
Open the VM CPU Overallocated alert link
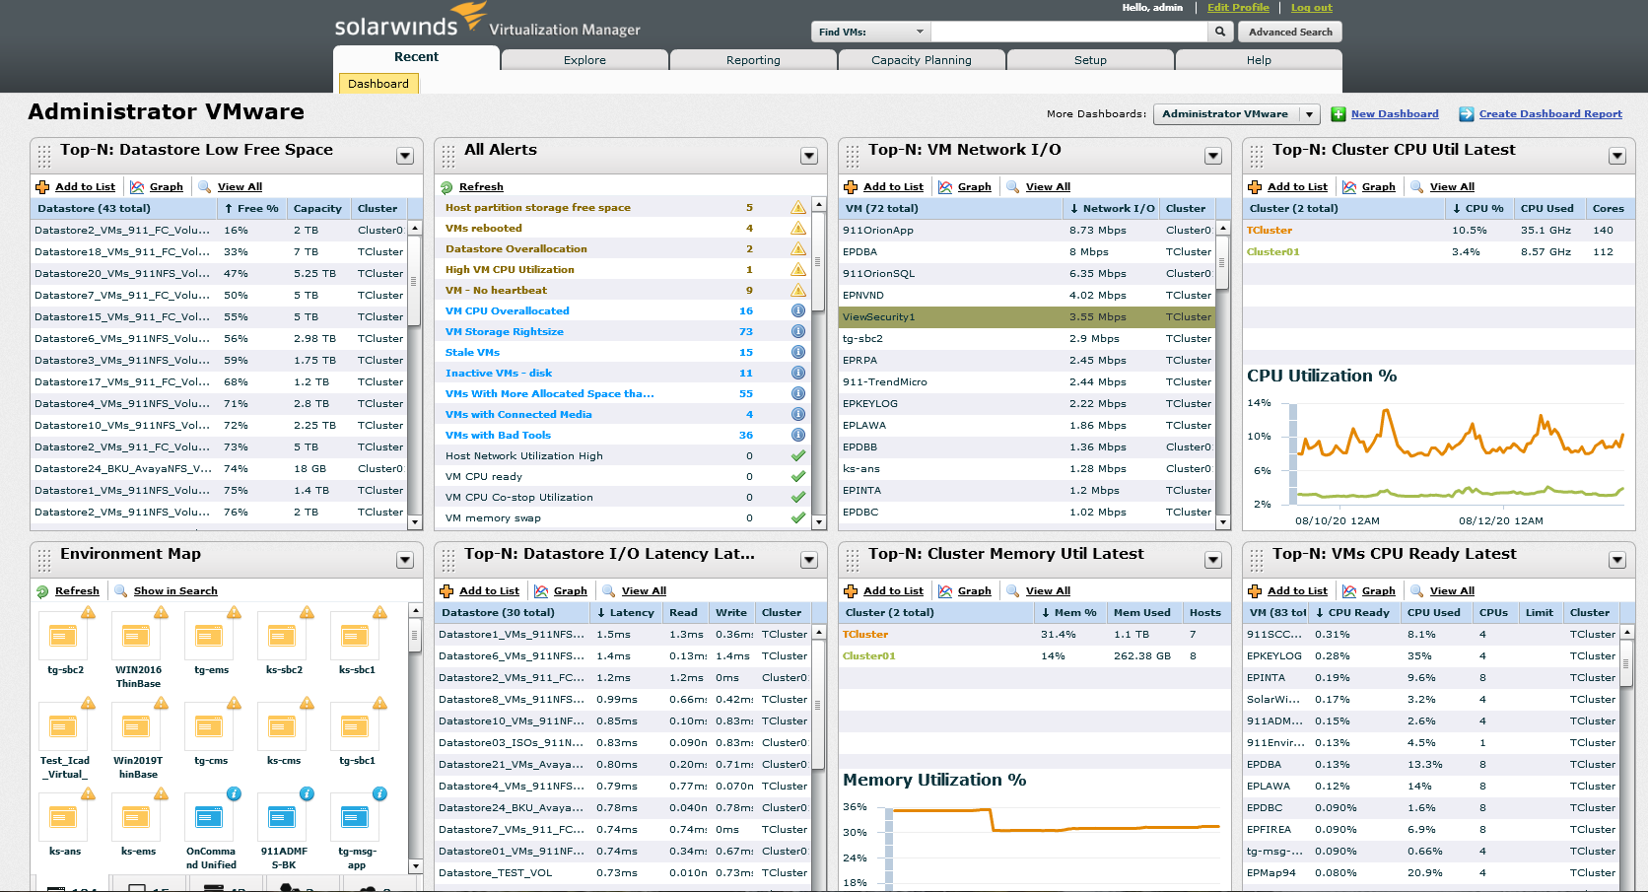coord(508,310)
